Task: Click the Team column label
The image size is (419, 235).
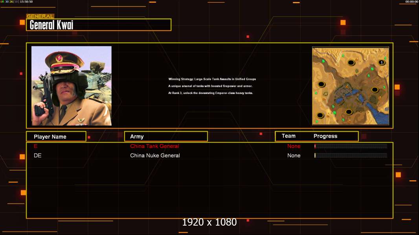Action: [289, 136]
